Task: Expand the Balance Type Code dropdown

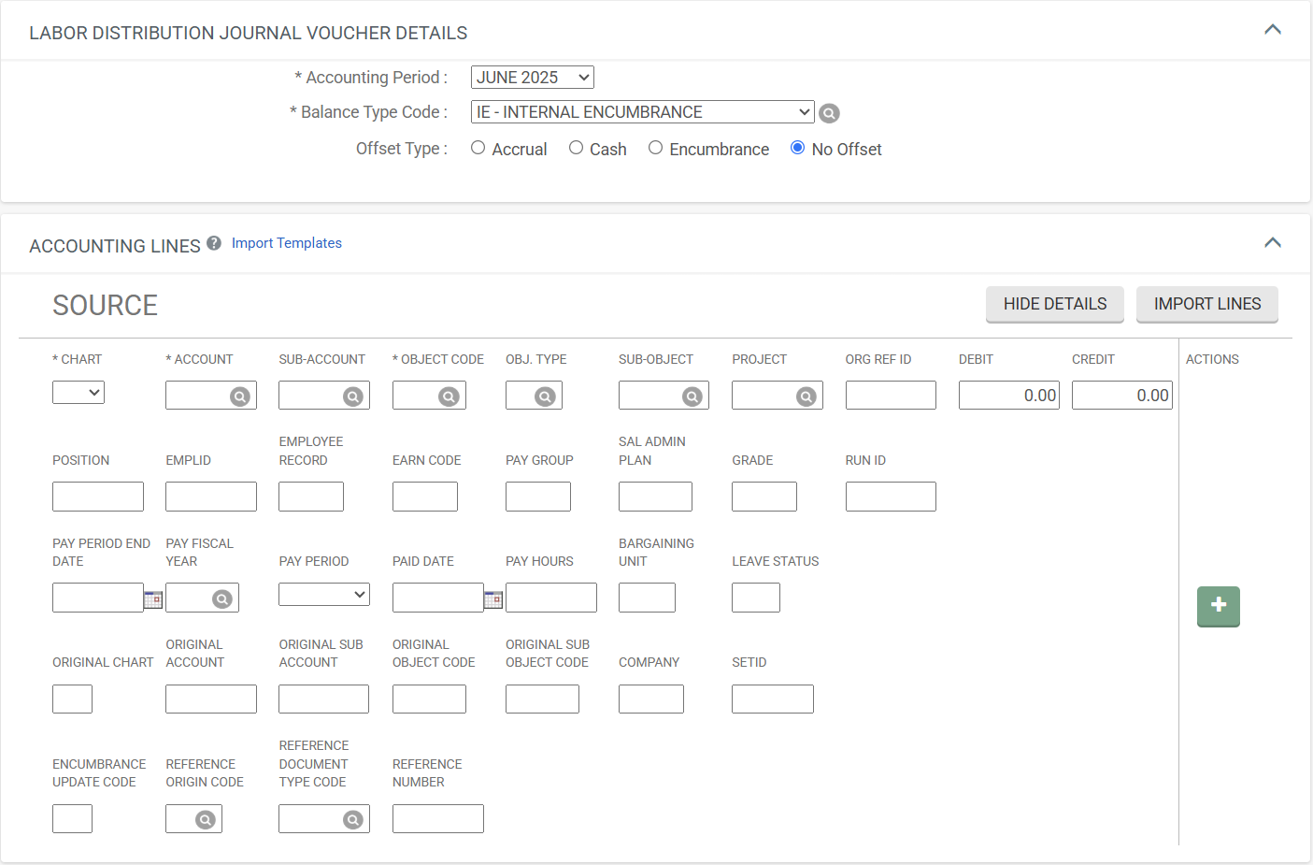Action: 642,112
